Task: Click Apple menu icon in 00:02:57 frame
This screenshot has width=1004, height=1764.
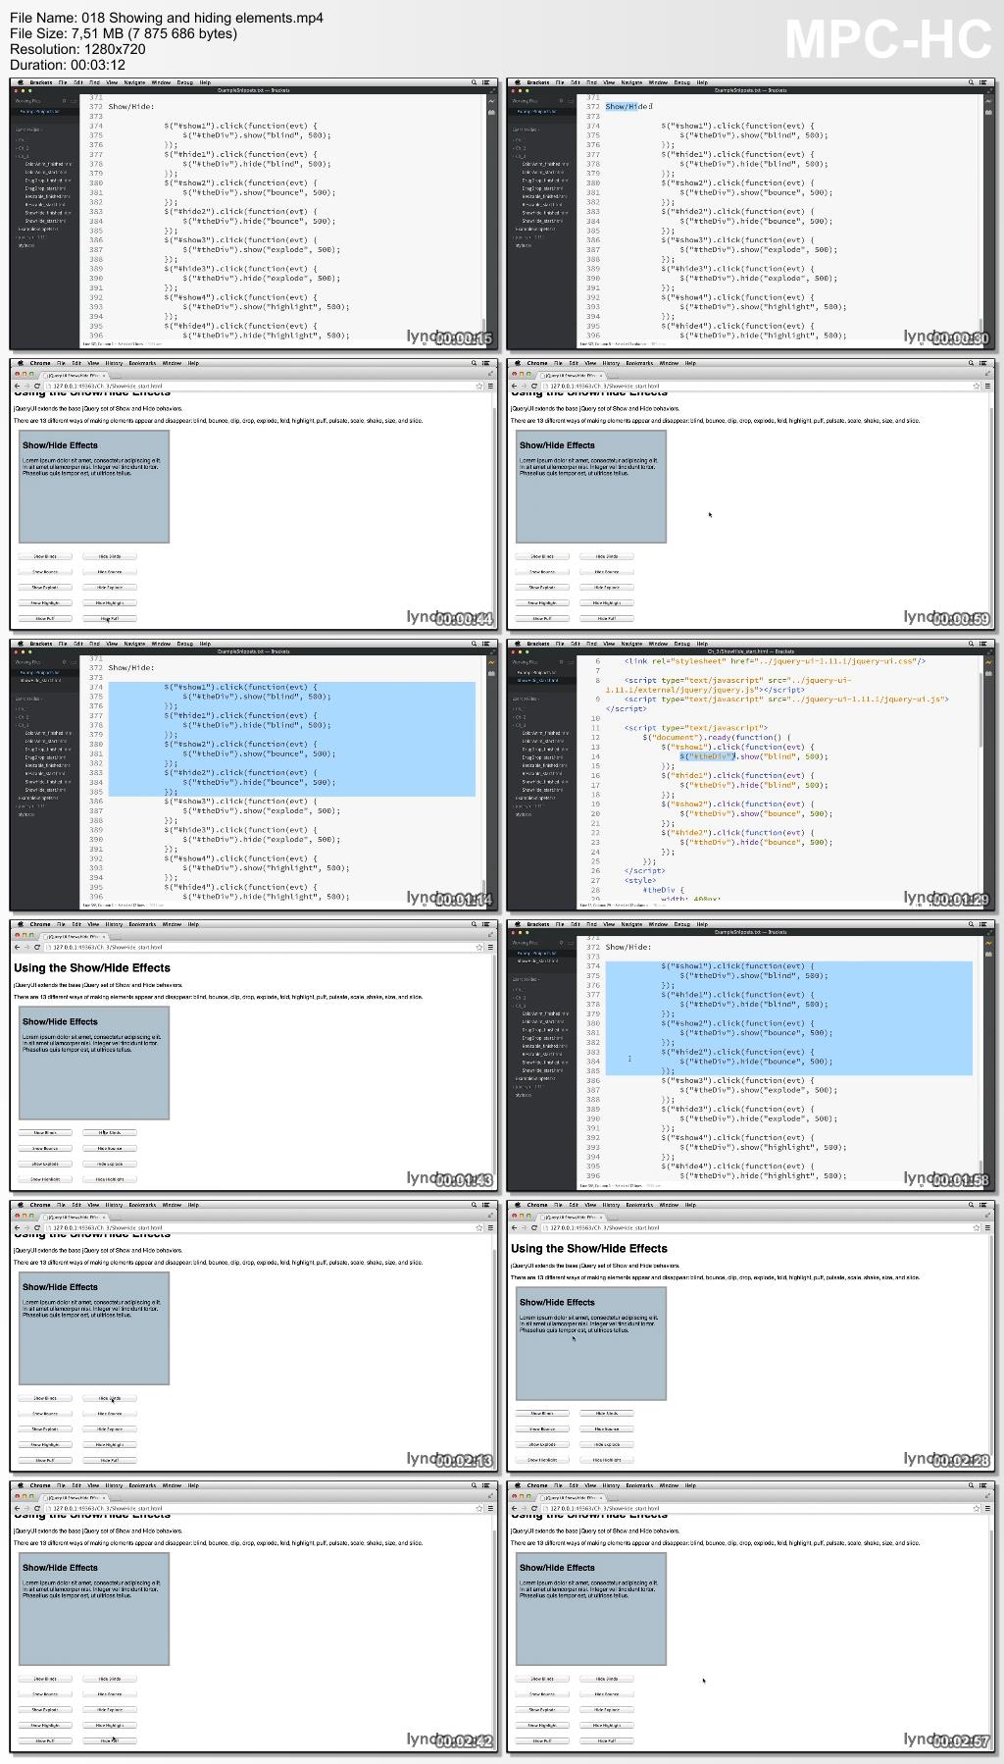Action: point(517,1485)
